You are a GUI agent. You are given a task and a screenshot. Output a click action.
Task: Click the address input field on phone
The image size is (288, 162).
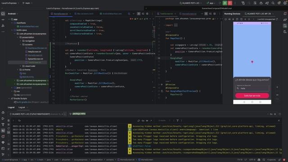(252, 88)
